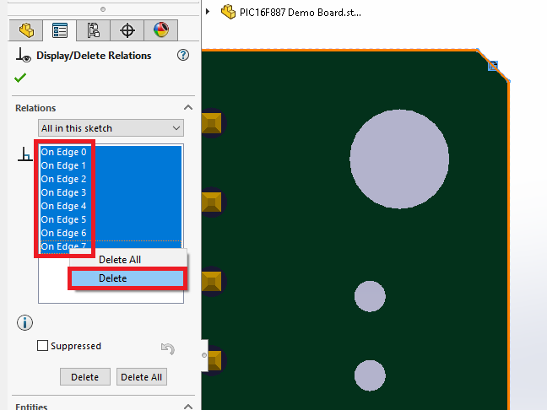This screenshot has height=410, width=547.
Task: Open the FeatureManager design tree tab
Action: click(27, 31)
